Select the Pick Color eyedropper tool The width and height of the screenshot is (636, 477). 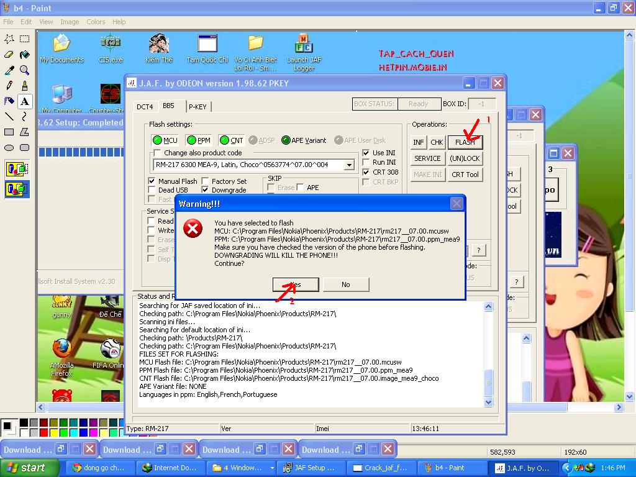pyautogui.click(x=9, y=70)
